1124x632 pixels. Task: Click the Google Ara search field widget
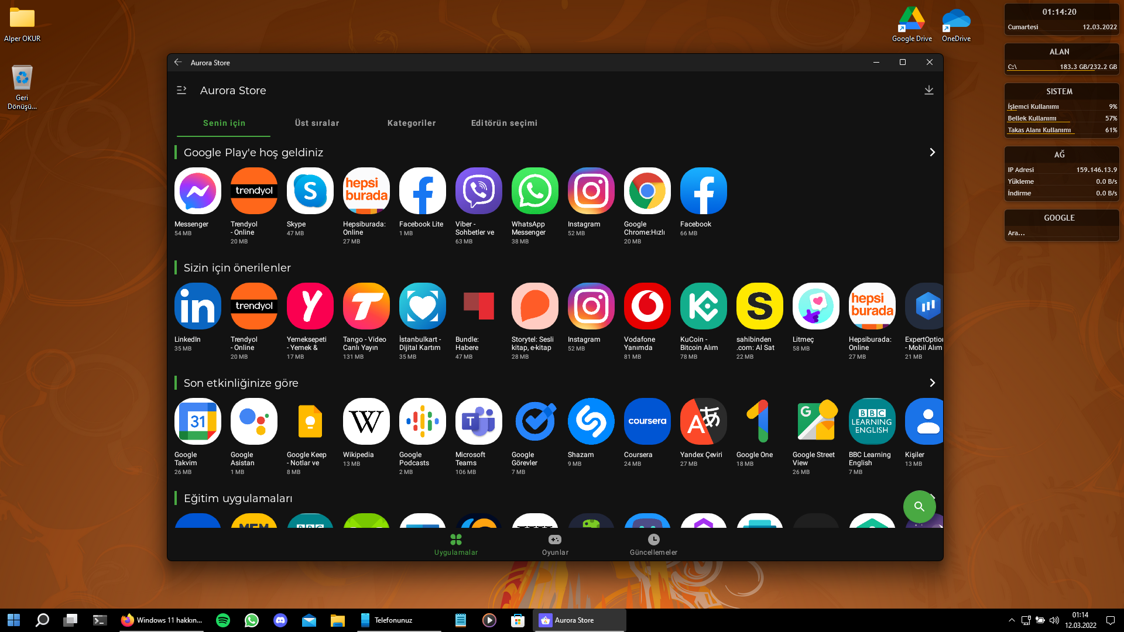[x=1061, y=233]
